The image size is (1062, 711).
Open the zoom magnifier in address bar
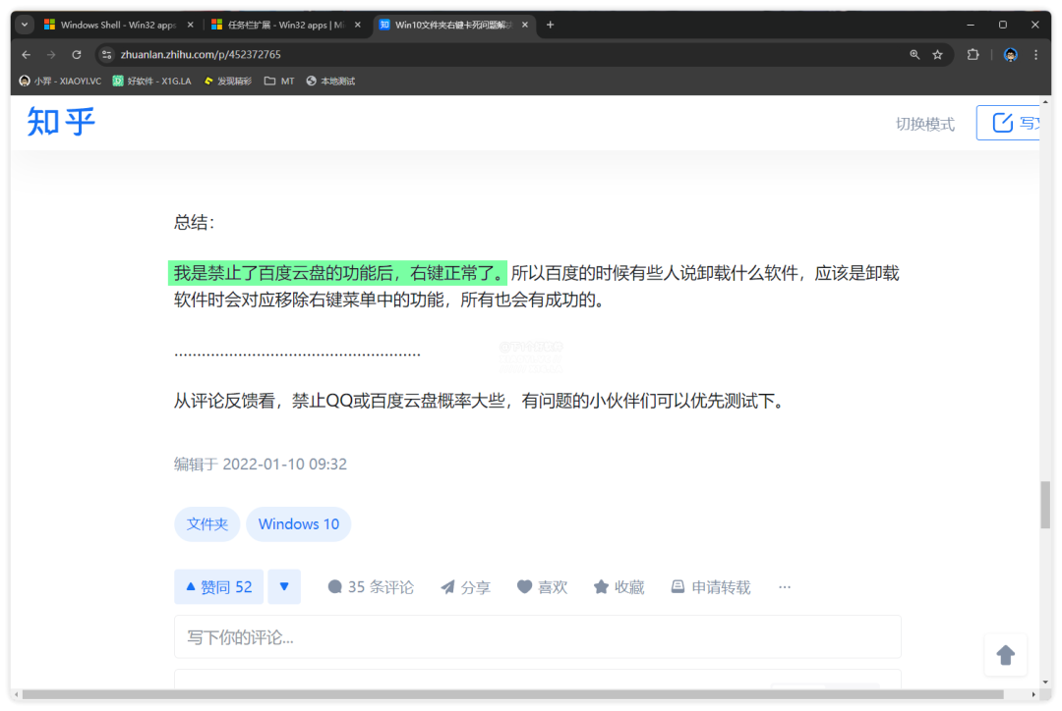(914, 55)
